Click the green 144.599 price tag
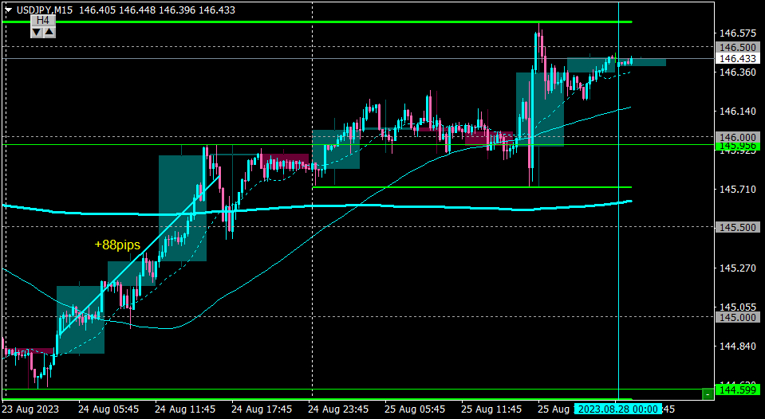Screen dimensions: 765x419 (738, 390)
